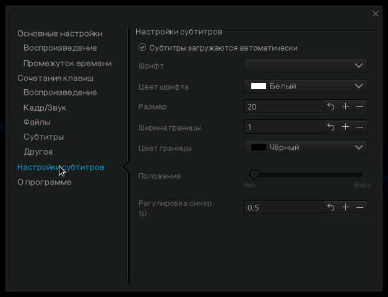Click the Низ label under slider
388x297 pixels.
(249, 185)
